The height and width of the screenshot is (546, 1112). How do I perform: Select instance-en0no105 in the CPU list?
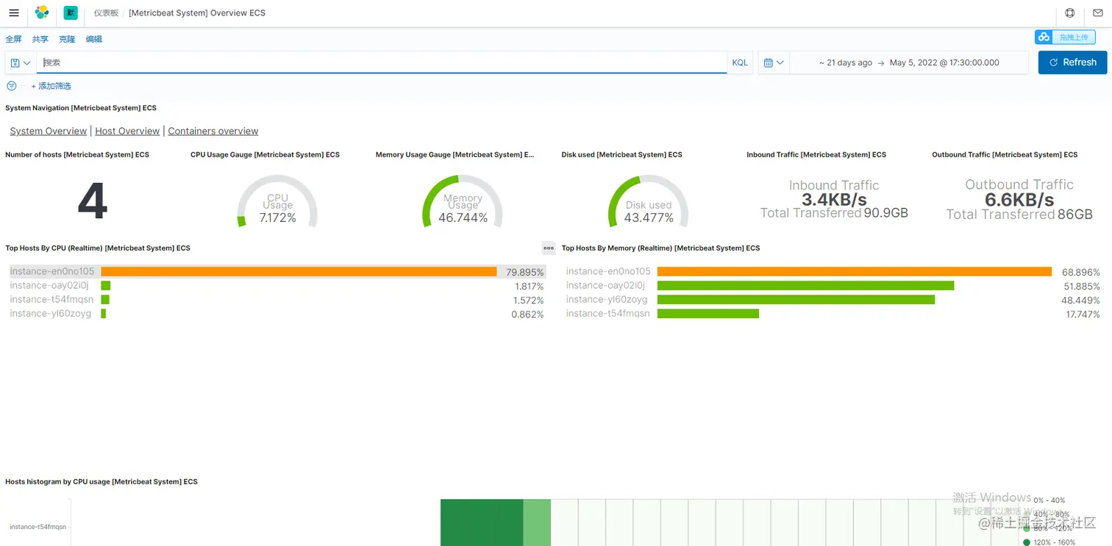click(x=52, y=271)
